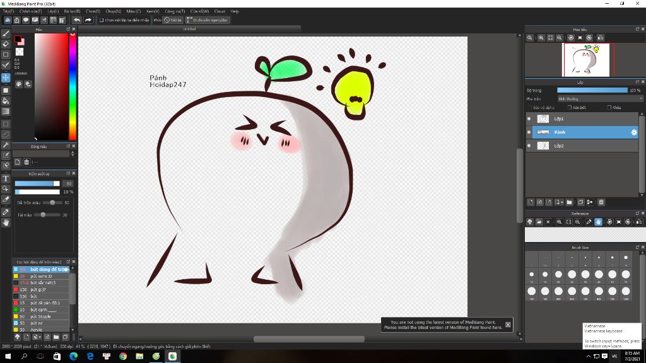The image size is (646, 363).
Task: Click the Undo arrow in the toolbar
Action: pyautogui.click(x=77, y=20)
